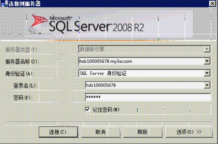Click the 服务器名称(S) label
Image resolution: width=218 pixels, height=144 pixels.
click(22, 61)
